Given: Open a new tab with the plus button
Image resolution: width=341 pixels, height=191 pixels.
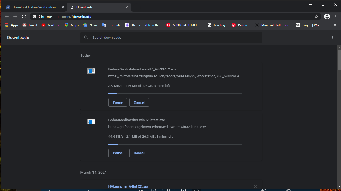Looking at the screenshot, I should 137,7.
